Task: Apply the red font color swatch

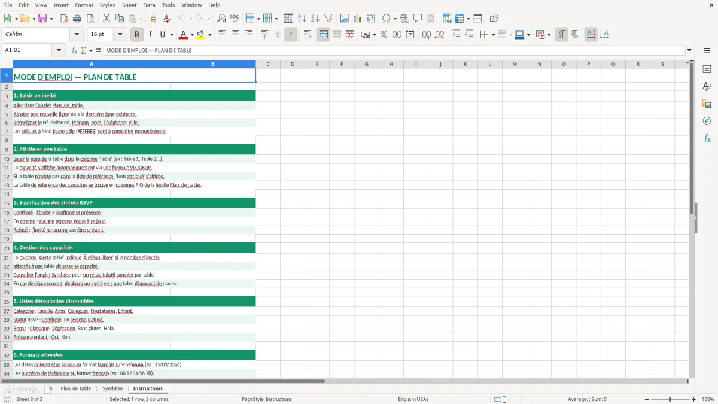Action: pos(184,35)
